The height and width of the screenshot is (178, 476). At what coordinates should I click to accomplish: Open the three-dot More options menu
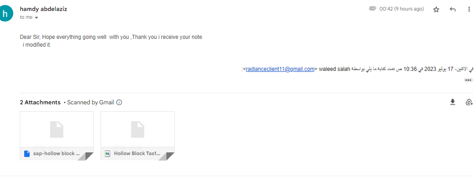point(469,10)
